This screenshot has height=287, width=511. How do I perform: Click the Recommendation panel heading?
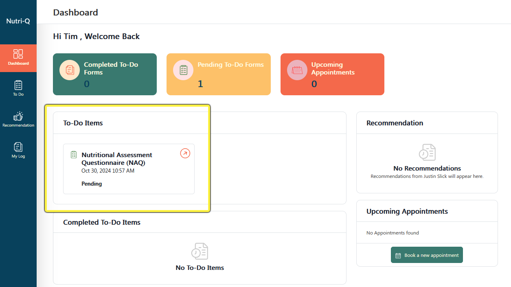click(x=395, y=123)
